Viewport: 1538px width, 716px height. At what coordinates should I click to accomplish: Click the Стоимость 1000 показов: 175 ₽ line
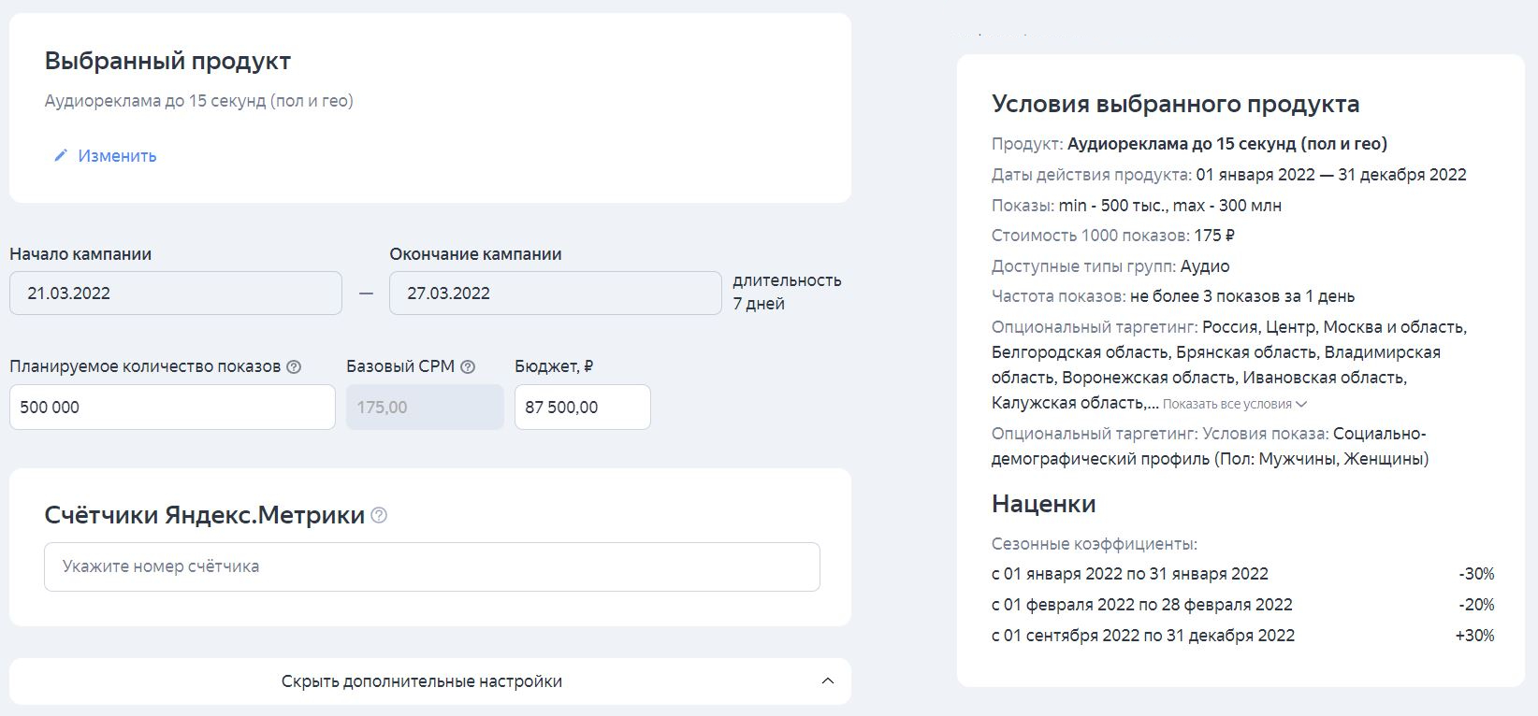pyautogui.click(x=1113, y=236)
